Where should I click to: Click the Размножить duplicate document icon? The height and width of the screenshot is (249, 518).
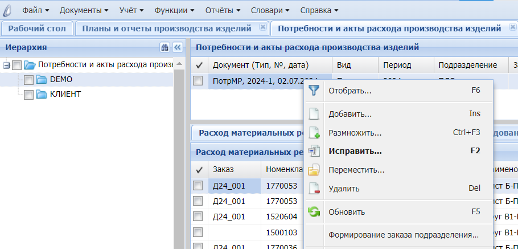pos(314,133)
